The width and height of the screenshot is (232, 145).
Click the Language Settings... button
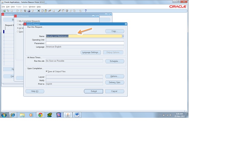click(91, 52)
